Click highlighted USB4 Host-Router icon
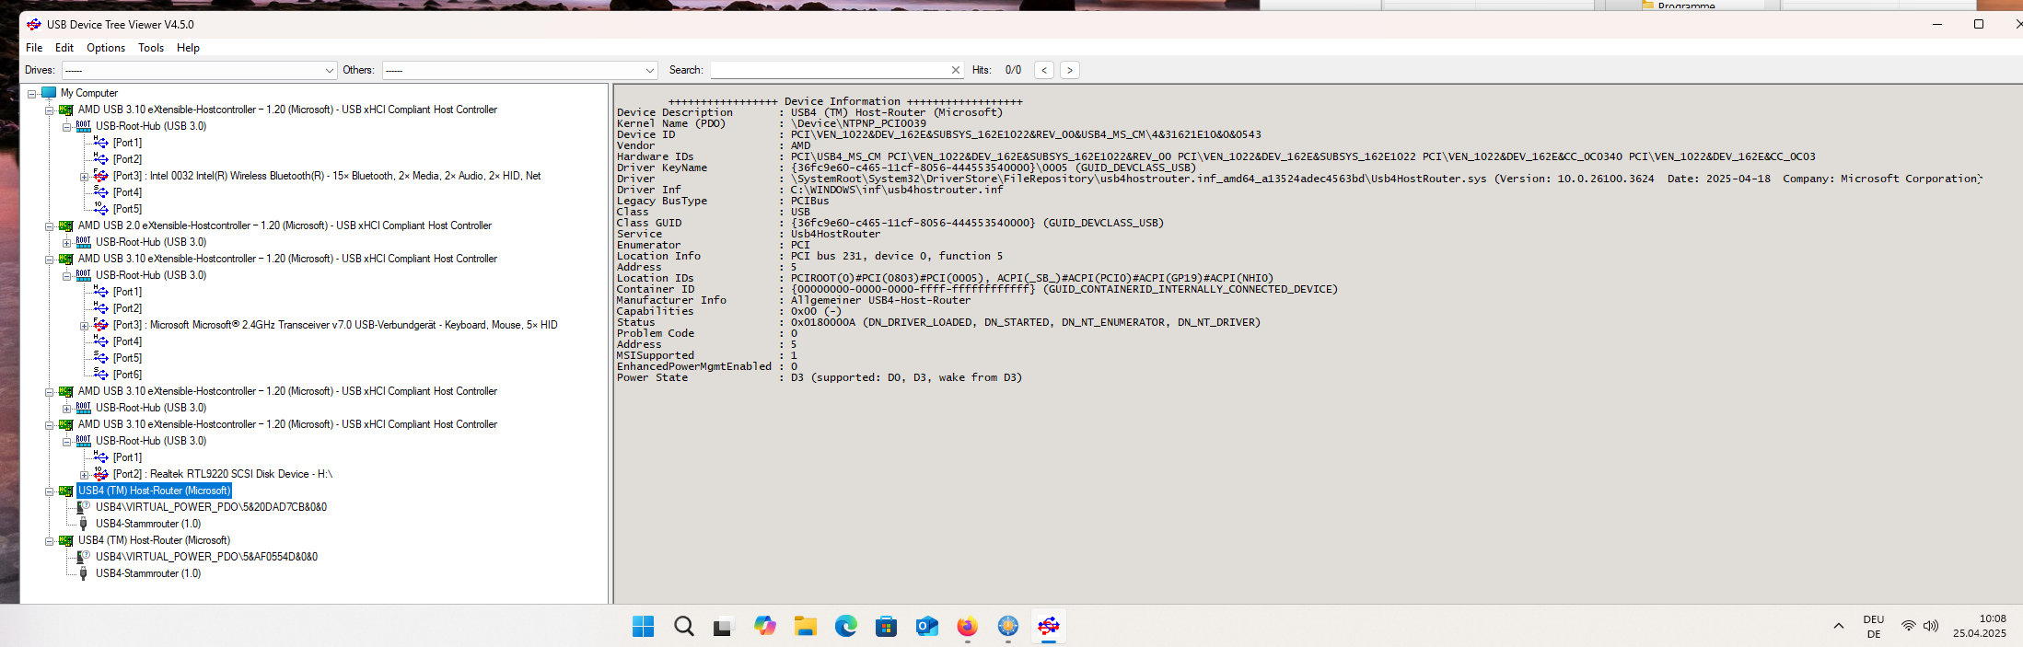 click(x=66, y=491)
